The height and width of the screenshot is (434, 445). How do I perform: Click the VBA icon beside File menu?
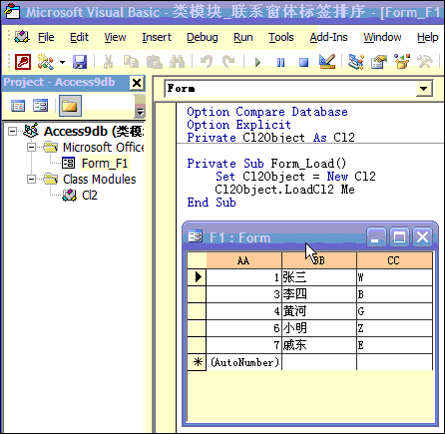(22, 37)
